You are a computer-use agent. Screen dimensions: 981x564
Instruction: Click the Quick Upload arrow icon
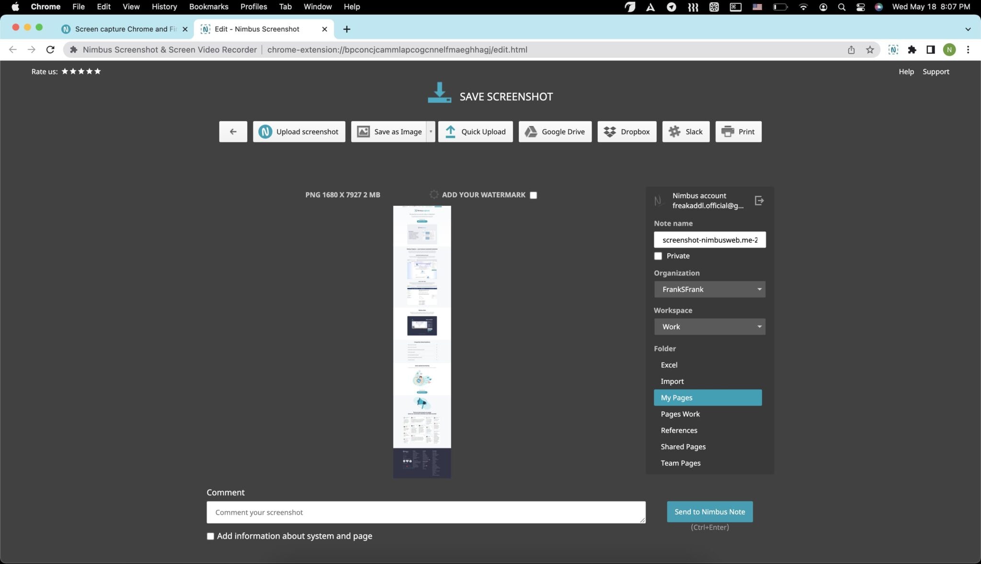point(450,131)
